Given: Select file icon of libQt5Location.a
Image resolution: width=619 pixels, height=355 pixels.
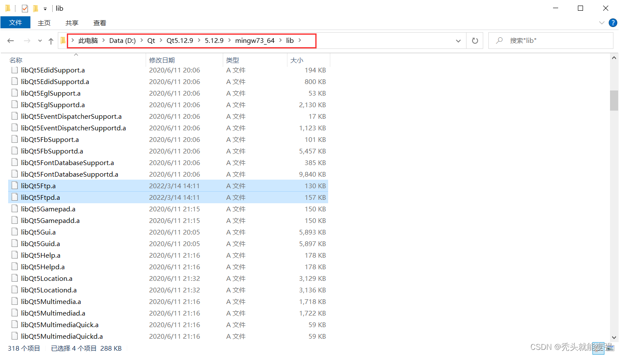Looking at the screenshot, I should [15, 278].
